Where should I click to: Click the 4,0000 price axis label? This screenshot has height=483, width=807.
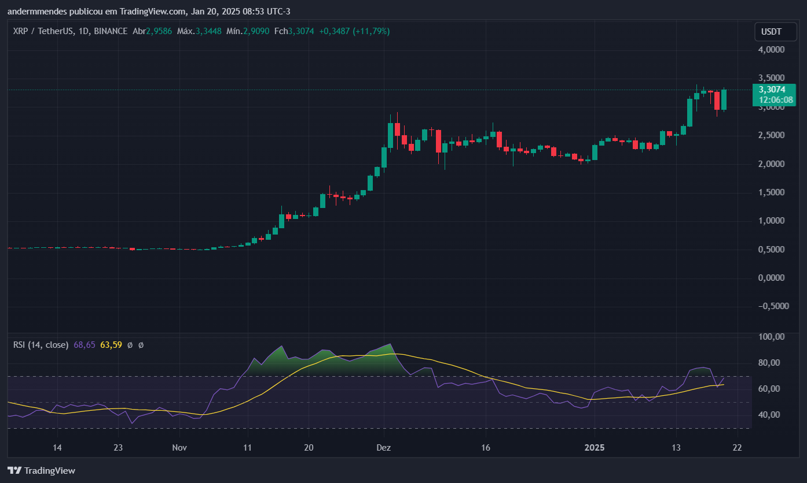772,50
